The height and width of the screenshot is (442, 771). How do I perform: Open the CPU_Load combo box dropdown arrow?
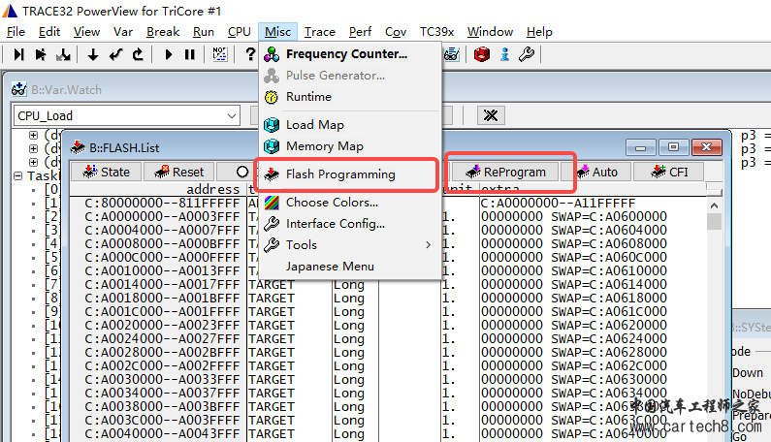[232, 116]
